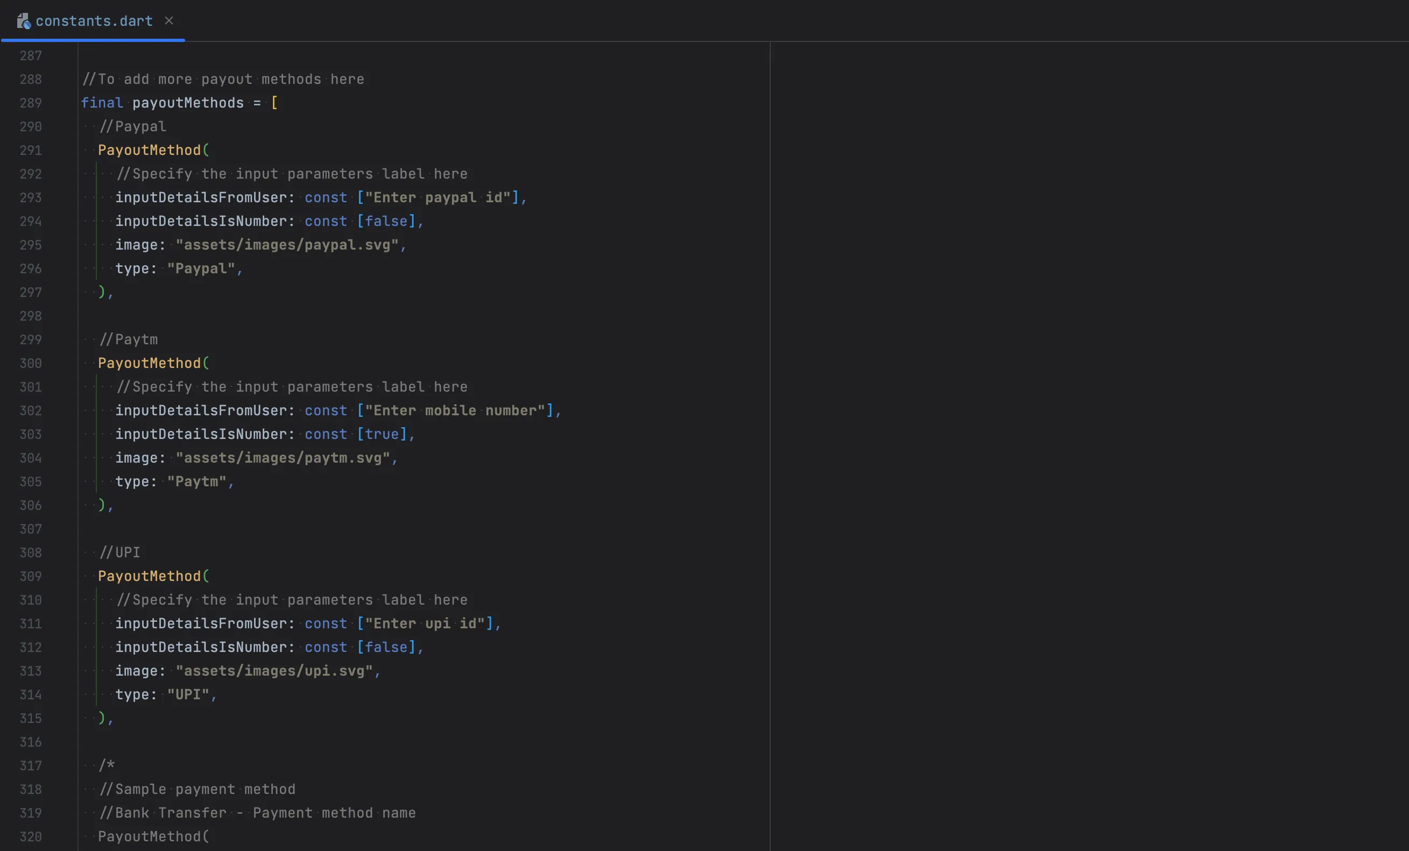Click the "Paytm" type string
Screen dimensions: 1409x851
click(x=197, y=482)
